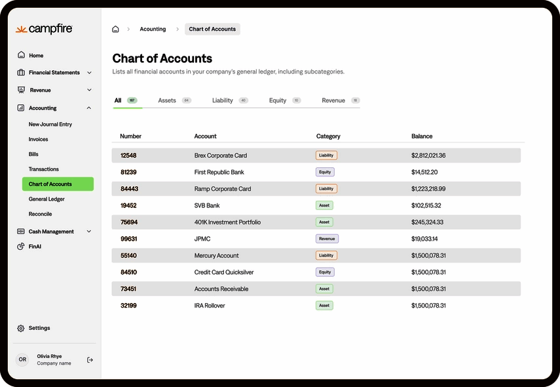Click the FinAI sidebar icon
Image resolution: width=560 pixels, height=387 pixels.
point(21,246)
